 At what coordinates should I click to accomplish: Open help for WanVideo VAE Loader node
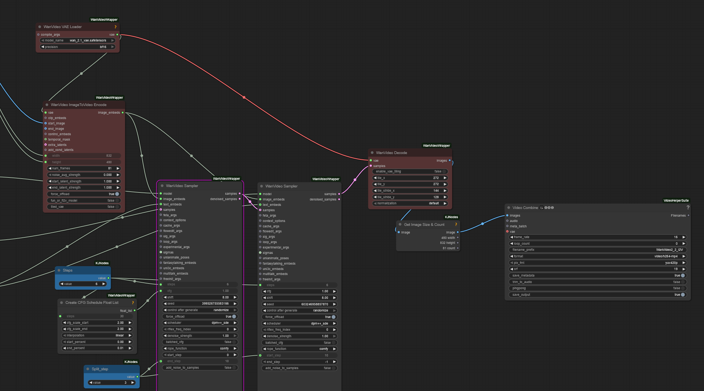pyautogui.click(x=115, y=27)
